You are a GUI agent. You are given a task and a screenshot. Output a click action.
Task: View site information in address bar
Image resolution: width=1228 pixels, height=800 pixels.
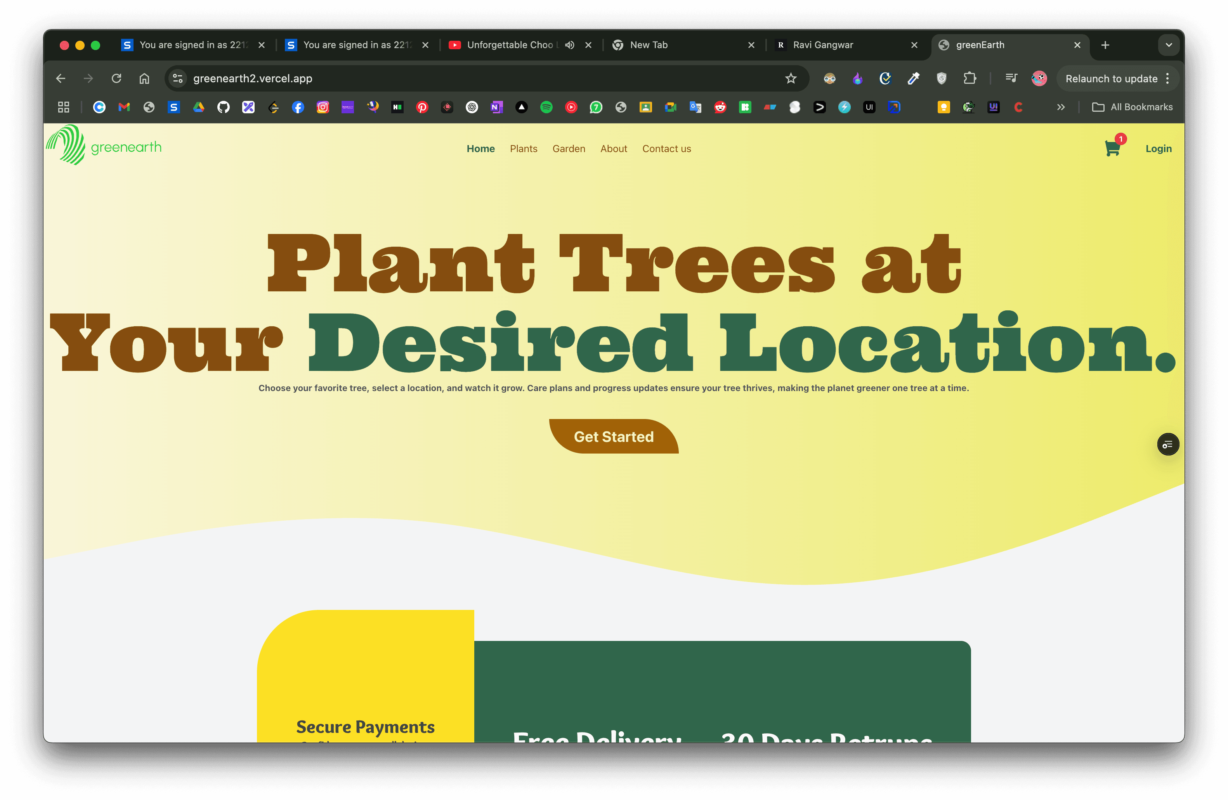tap(177, 78)
